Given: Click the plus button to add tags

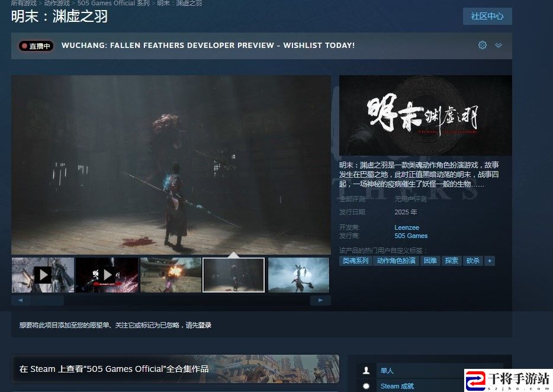Looking at the screenshot, I should pyautogui.click(x=490, y=261).
